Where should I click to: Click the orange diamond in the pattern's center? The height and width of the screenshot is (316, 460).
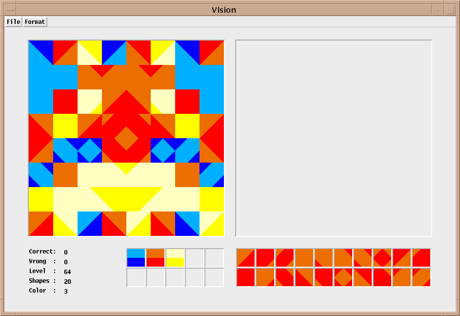pos(126,138)
